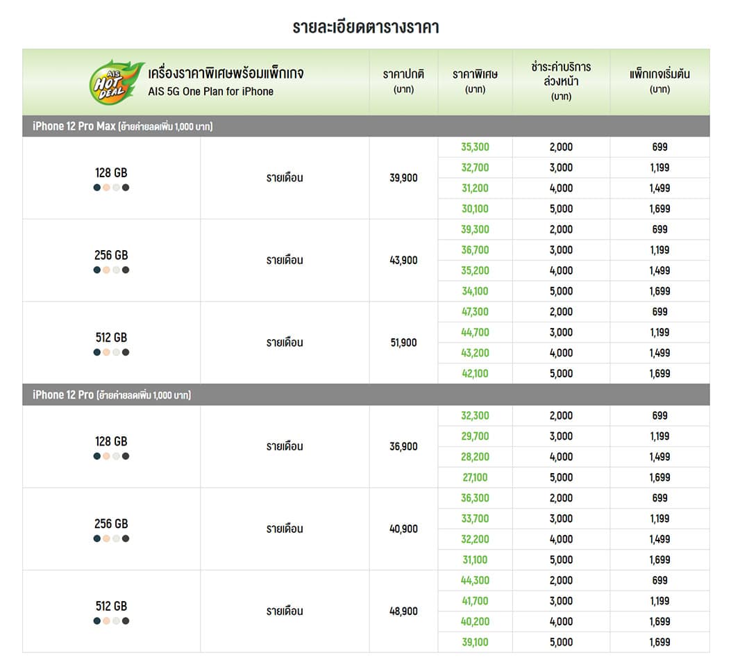Screen dimensions: 731x667
Task: Click the special price 39,300
Action: click(475, 229)
